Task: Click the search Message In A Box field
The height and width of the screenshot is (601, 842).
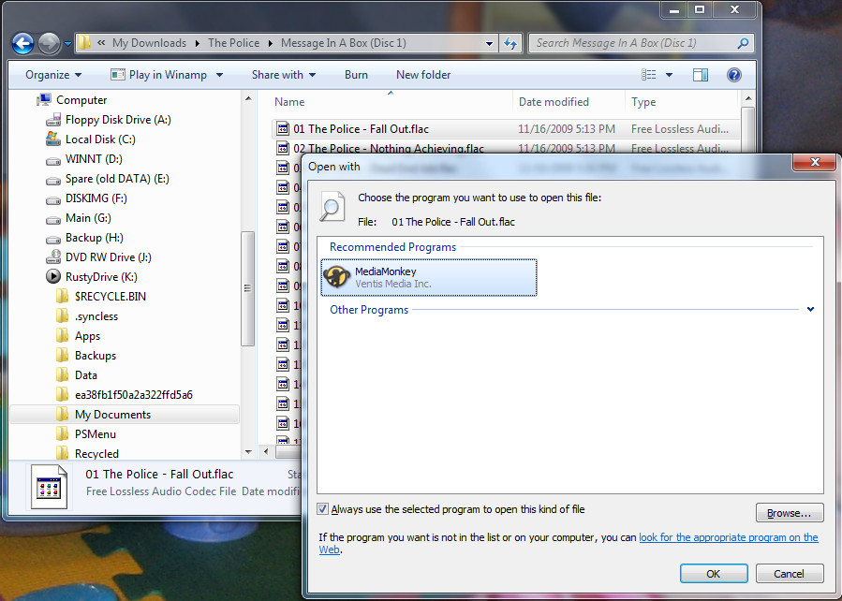Action: coord(632,43)
